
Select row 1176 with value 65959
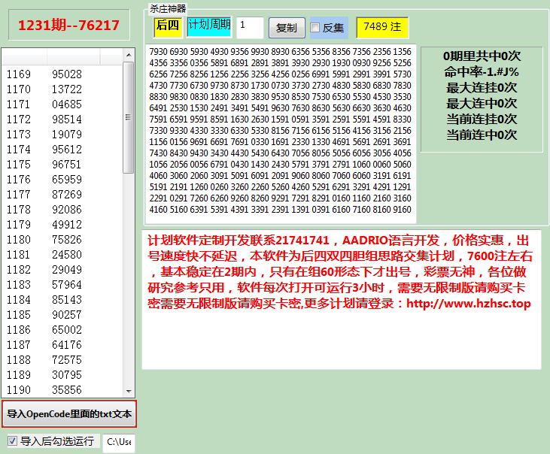coord(62,180)
